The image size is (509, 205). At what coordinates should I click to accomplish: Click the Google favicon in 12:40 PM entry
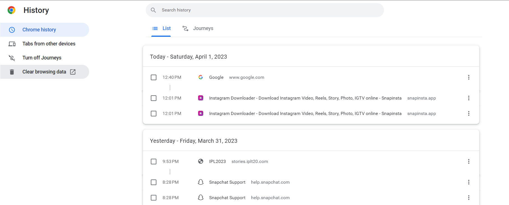pos(201,77)
